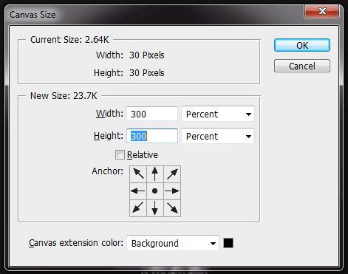Set anchor to the middle-right arrow
348x274 pixels.
pyautogui.click(x=172, y=191)
